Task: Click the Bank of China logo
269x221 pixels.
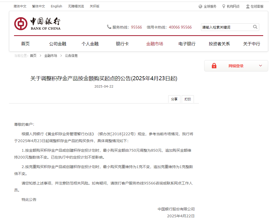Action: click(x=37, y=24)
